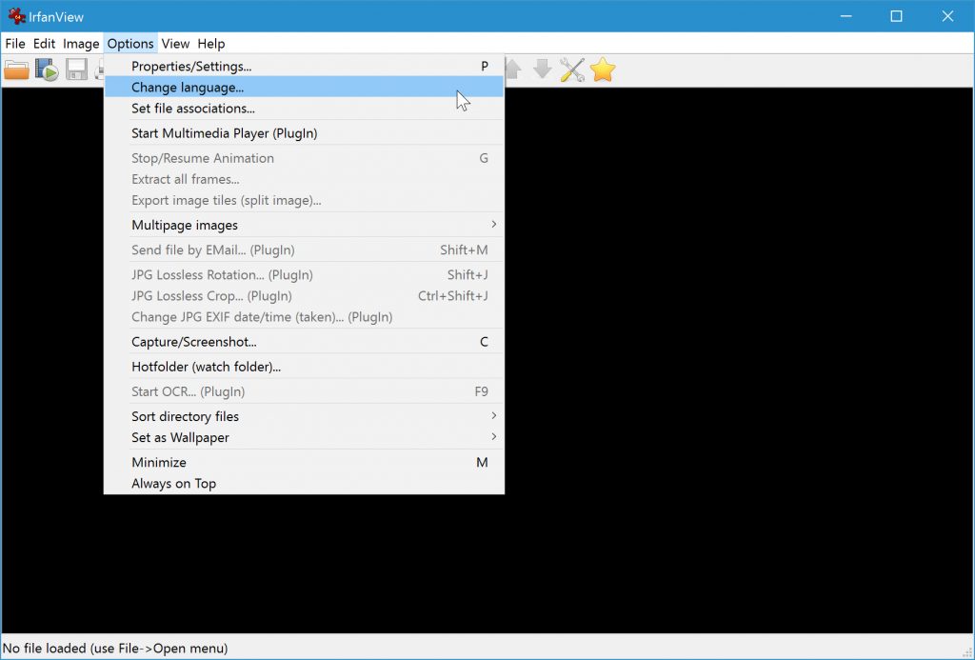Expand the Sort directory files submenu

pyautogui.click(x=185, y=416)
